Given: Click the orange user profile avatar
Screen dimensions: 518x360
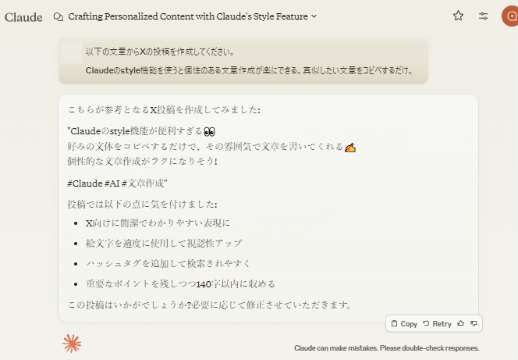Looking at the screenshot, I should pos(510,16).
